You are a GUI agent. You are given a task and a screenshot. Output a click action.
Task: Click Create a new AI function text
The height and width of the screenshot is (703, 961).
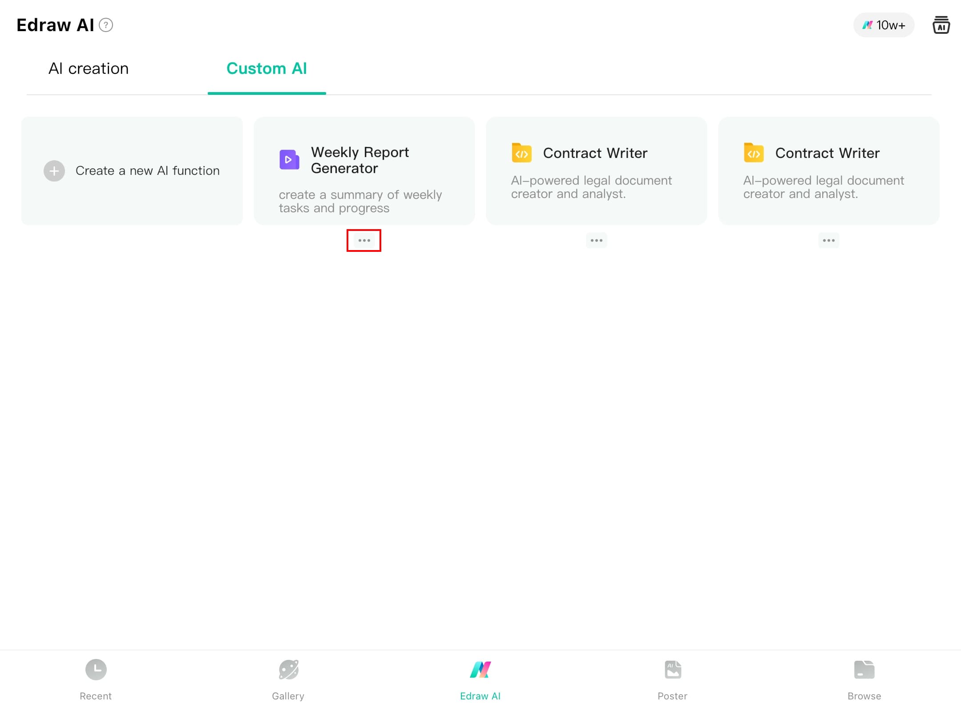click(147, 171)
